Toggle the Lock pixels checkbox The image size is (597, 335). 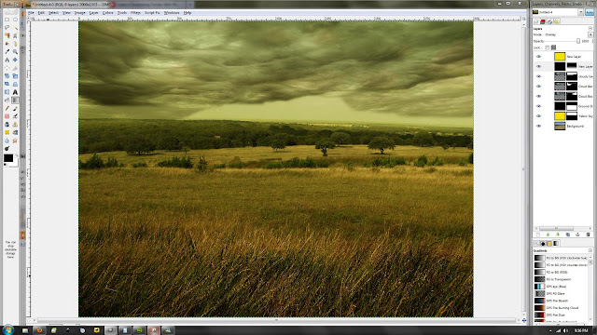pyautogui.click(x=548, y=47)
